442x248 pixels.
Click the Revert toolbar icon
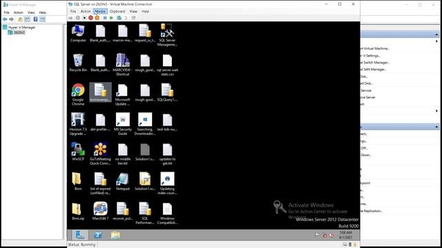point(126,18)
